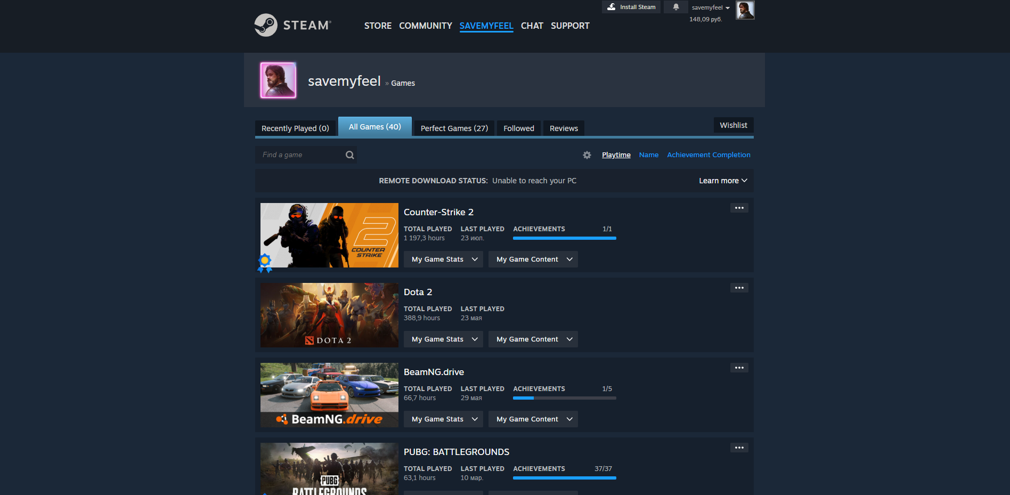Click the 148,09 руб. wallet balance

click(705, 19)
